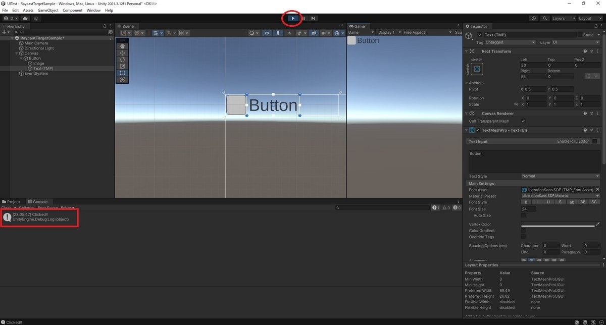606x325 pixels.
Task: Toggle scene lighting bulb icon
Action: pos(277,33)
